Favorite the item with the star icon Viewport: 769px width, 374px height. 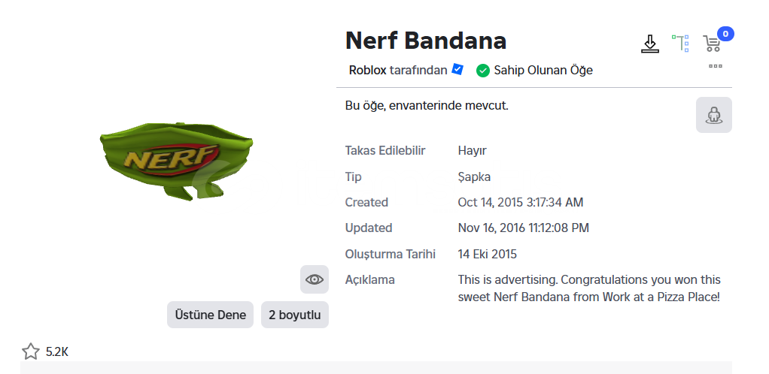[x=30, y=351]
